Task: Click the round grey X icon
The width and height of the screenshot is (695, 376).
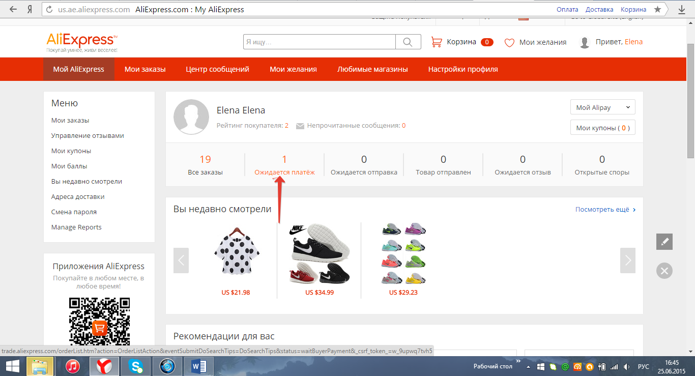Action: [664, 271]
